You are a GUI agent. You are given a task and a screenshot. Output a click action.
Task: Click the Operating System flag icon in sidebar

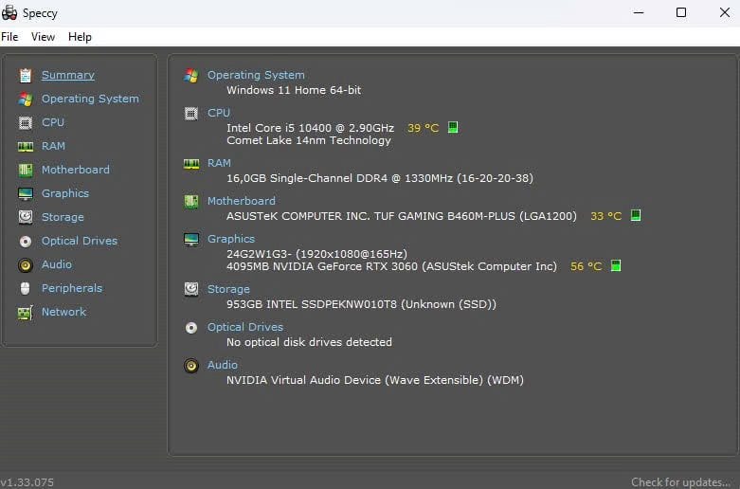point(26,100)
